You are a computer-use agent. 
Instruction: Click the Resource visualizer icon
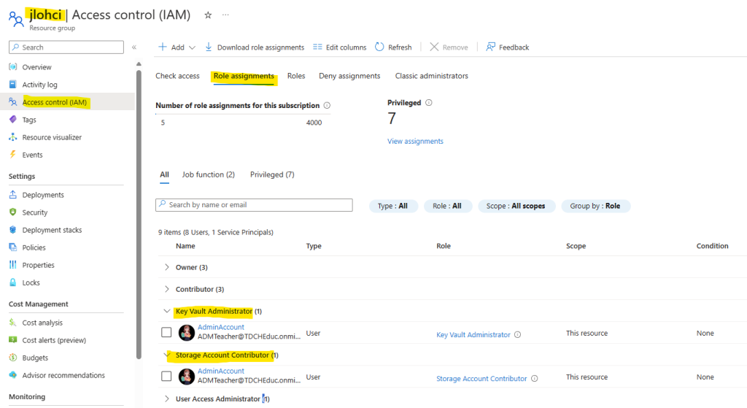(x=13, y=137)
